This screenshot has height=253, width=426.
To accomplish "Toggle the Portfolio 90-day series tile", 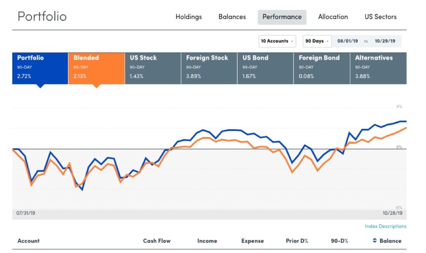I will coord(40,68).
